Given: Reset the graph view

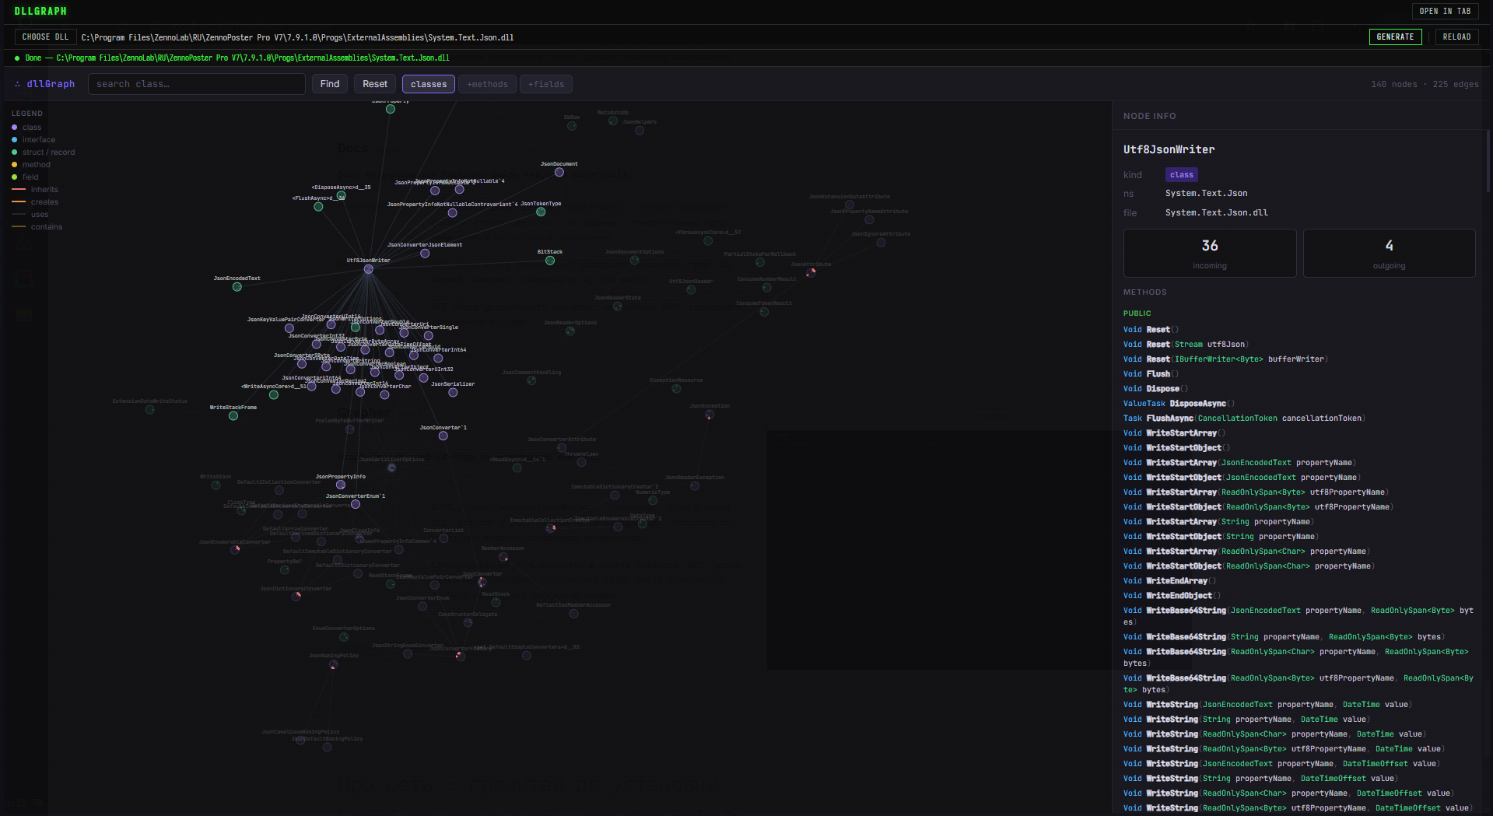Looking at the screenshot, I should [x=375, y=84].
